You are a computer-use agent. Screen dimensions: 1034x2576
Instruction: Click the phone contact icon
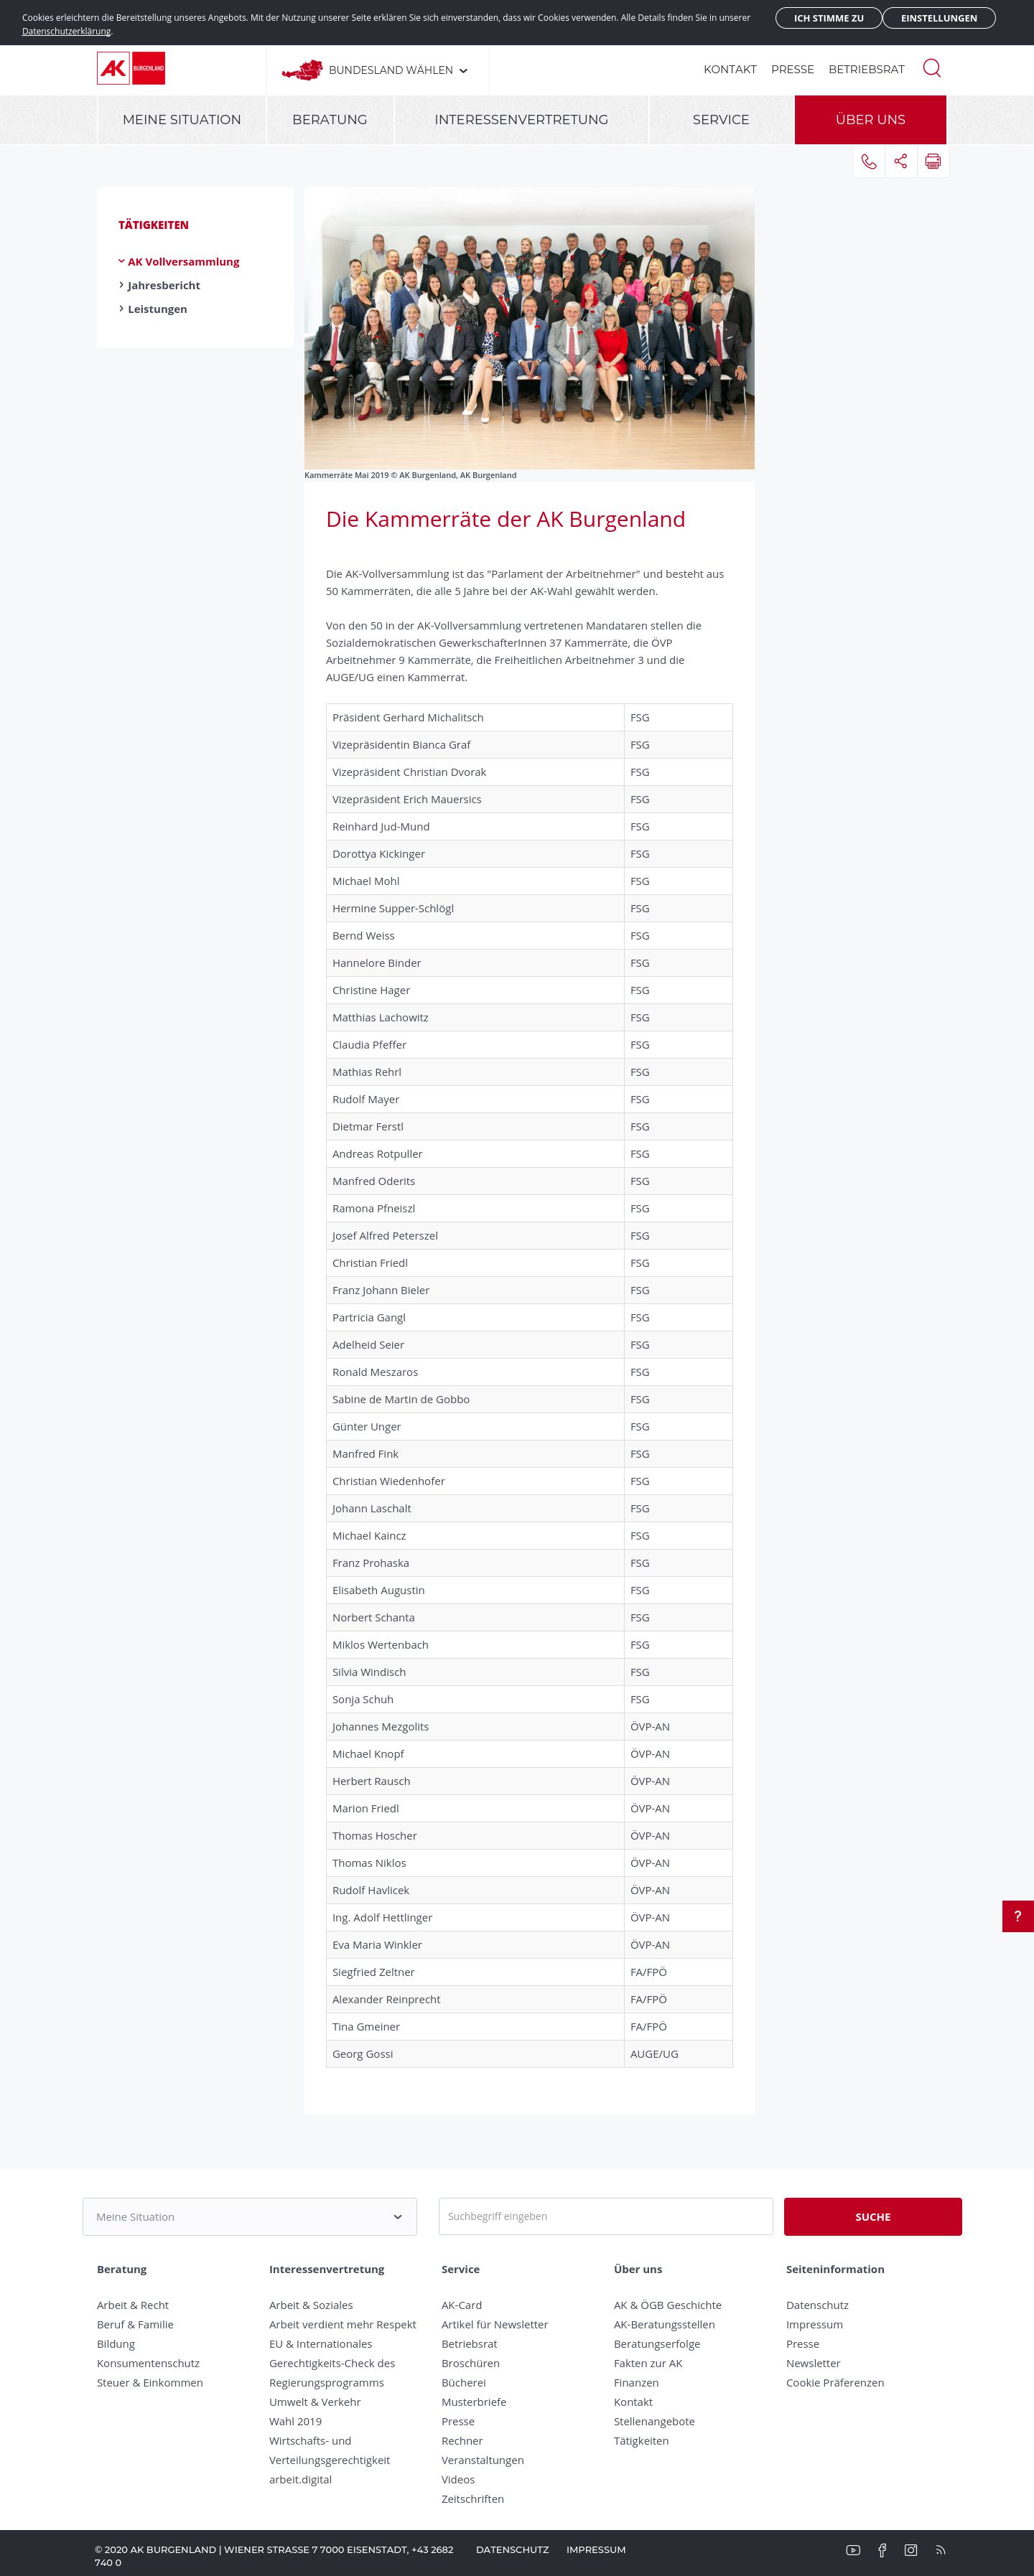pyautogui.click(x=868, y=161)
